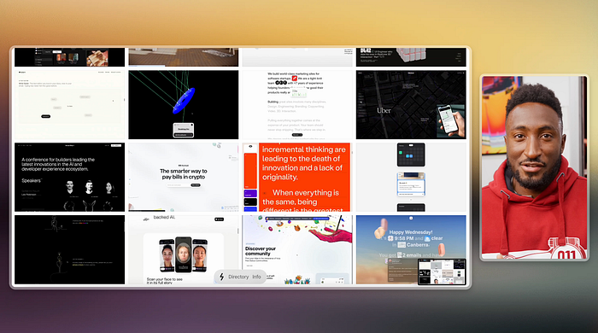Open the blue ellipse with green lines thumbnail
Screen dimensions: 598x333
(x=184, y=105)
